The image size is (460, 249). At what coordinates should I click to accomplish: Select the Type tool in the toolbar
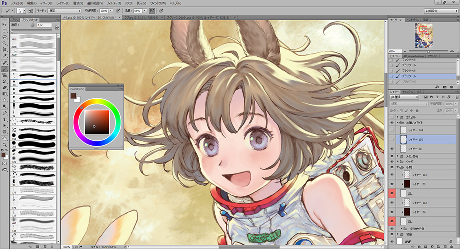[x=5, y=119]
